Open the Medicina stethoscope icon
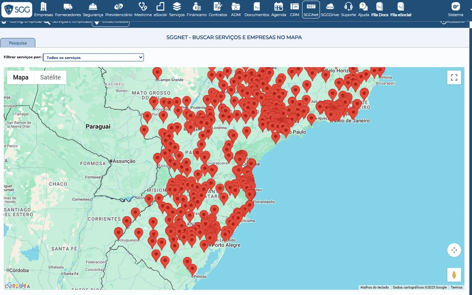 (143, 7)
